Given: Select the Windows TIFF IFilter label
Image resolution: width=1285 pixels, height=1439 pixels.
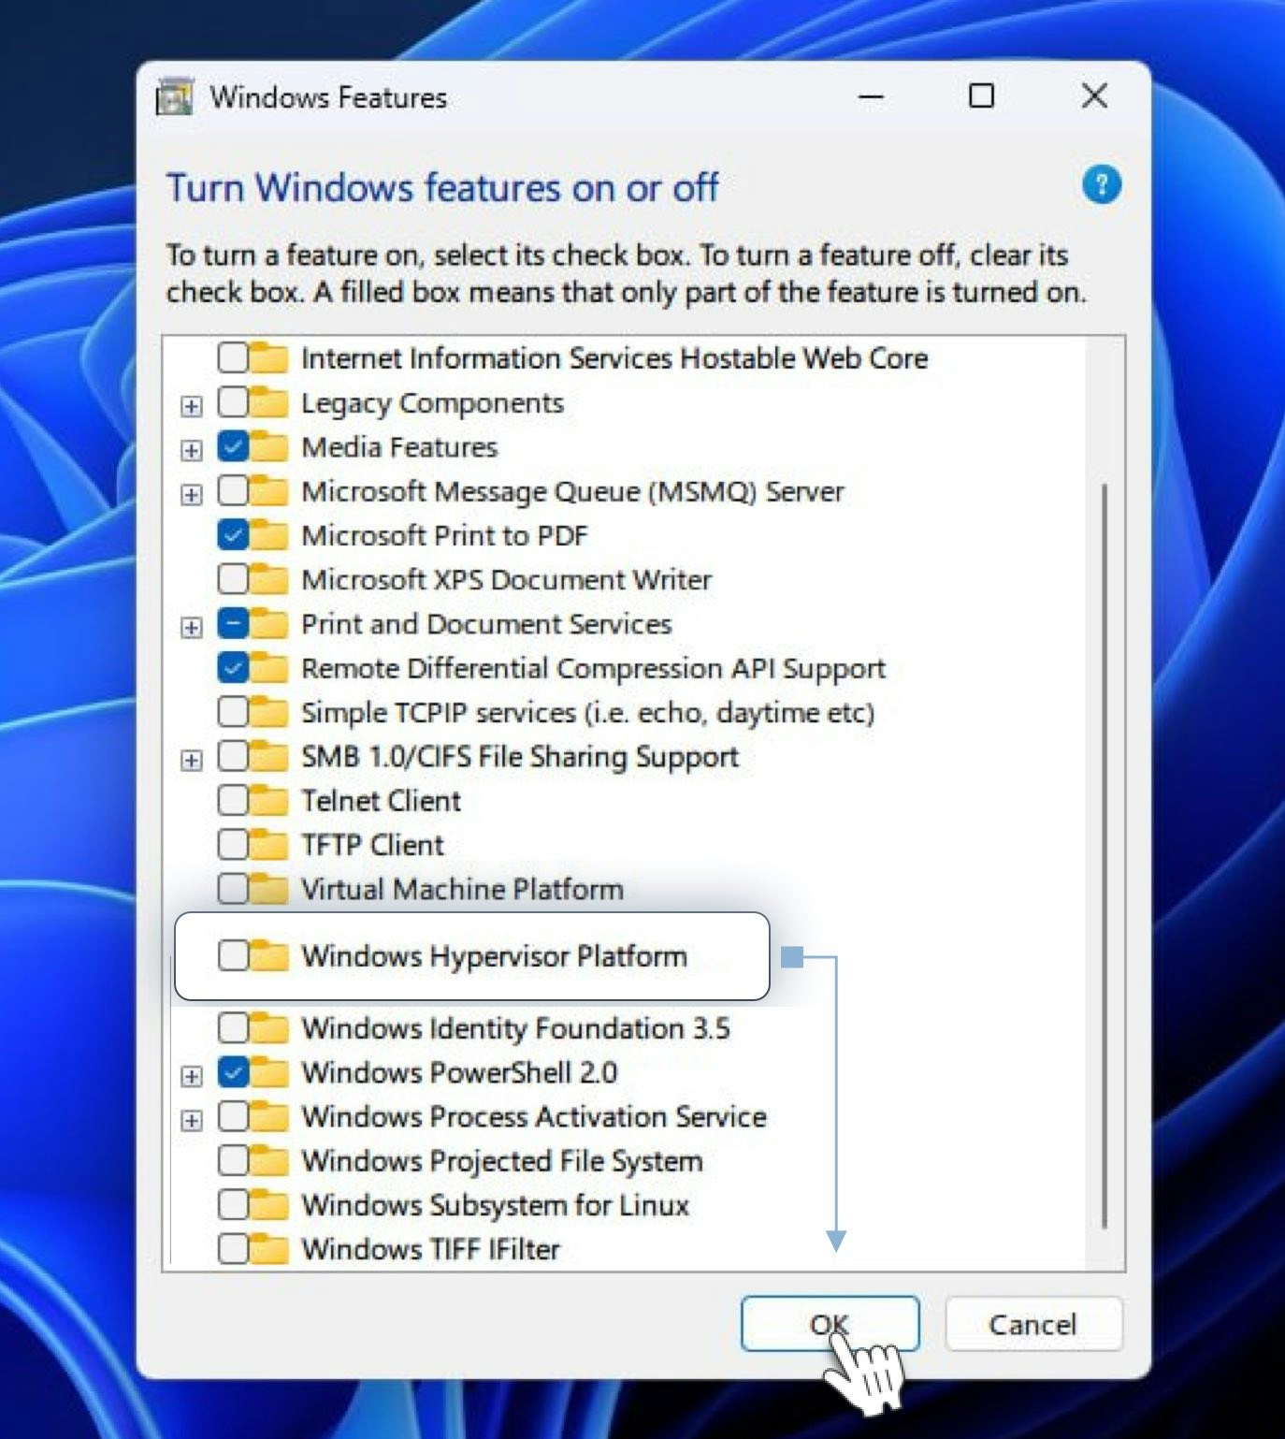Looking at the screenshot, I should (430, 1249).
